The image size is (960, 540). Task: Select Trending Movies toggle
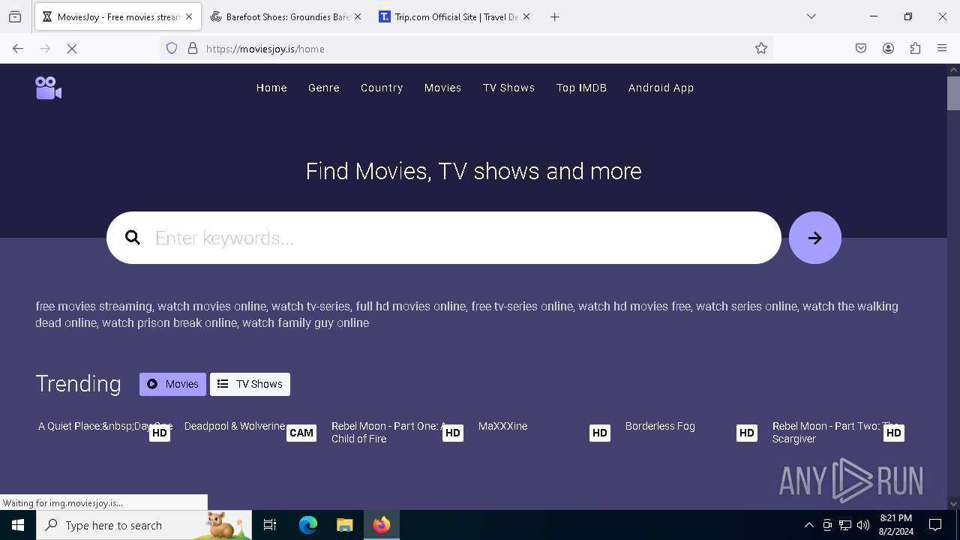(x=172, y=384)
